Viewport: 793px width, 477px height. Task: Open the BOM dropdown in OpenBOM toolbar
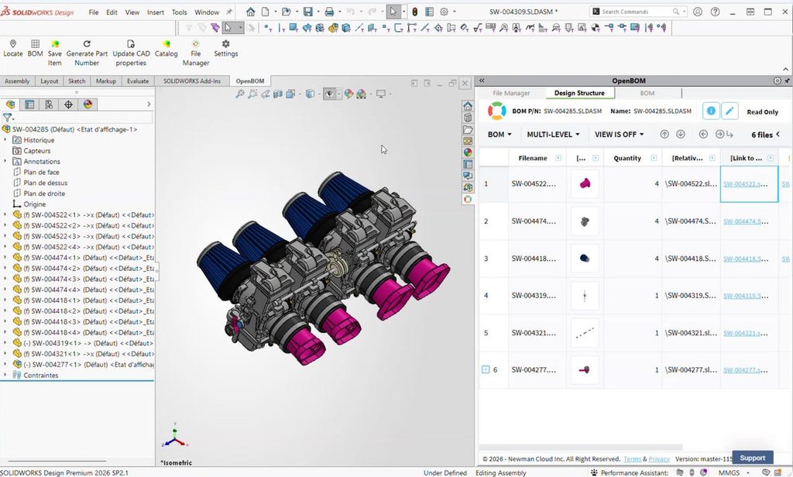[x=499, y=134]
